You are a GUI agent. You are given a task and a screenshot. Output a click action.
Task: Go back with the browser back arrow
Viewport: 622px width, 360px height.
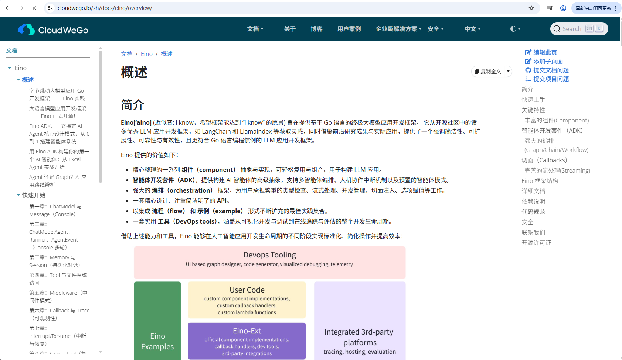click(8, 8)
